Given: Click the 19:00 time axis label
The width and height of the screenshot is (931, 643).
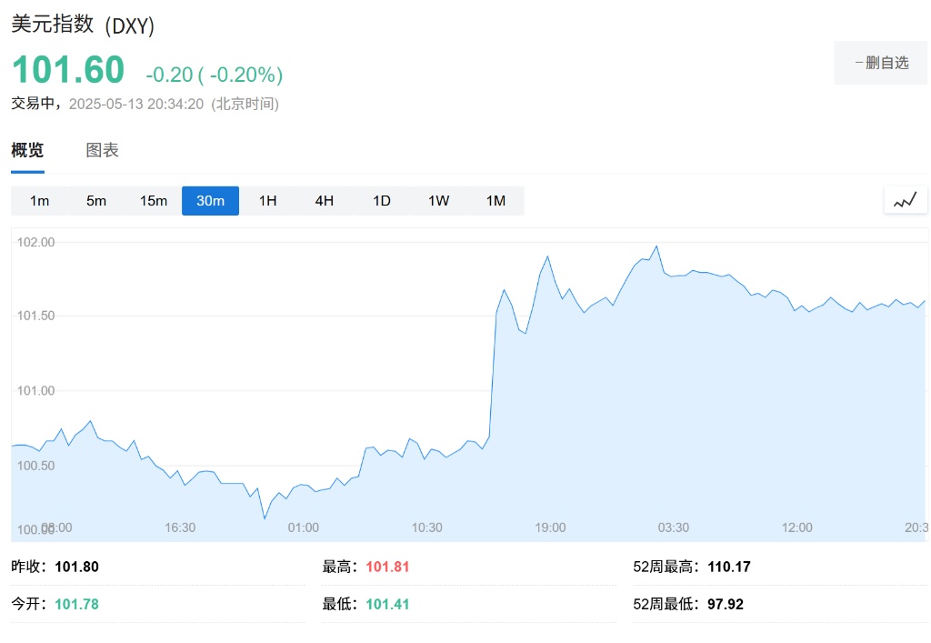Looking at the screenshot, I should pyautogui.click(x=550, y=527).
